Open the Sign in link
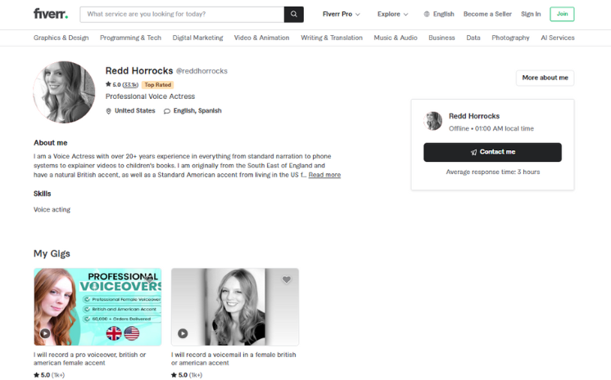The width and height of the screenshot is (611, 380). pyautogui.click(x=531, y=14)
